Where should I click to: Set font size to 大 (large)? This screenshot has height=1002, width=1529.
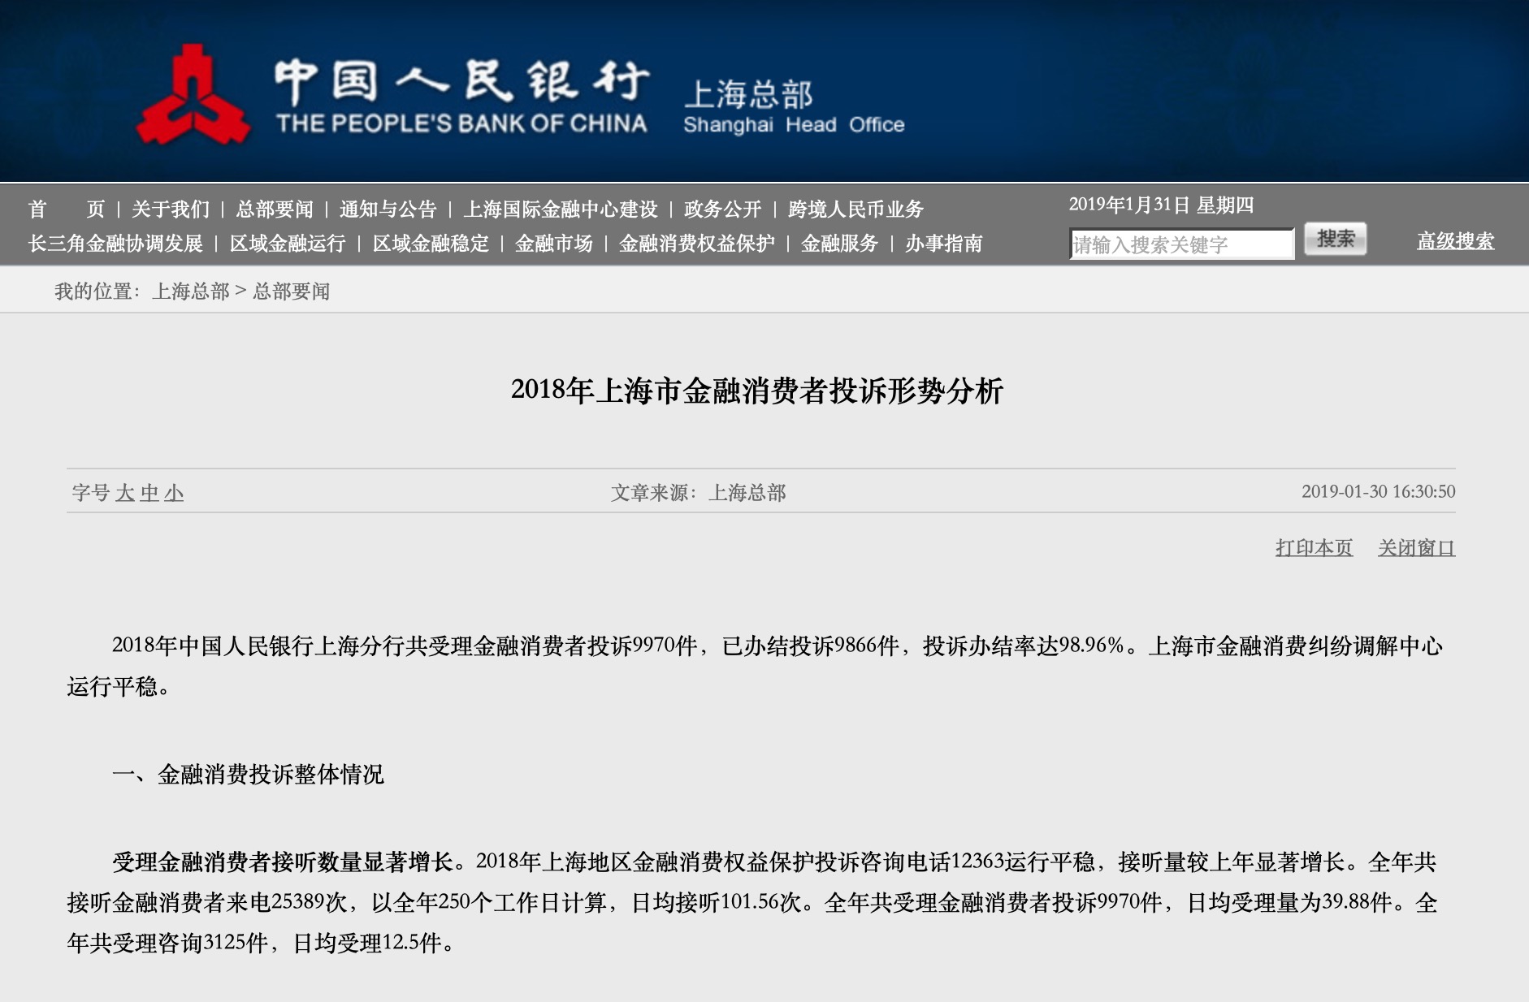(x=125, y=493)
